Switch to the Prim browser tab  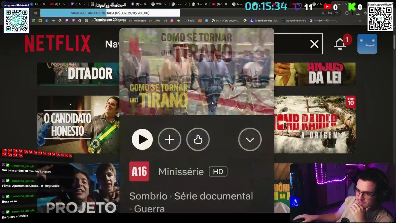[37, 4]
